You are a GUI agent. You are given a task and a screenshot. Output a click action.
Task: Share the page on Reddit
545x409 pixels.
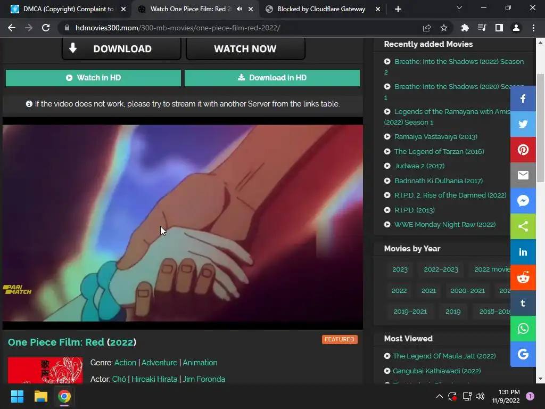click(523, 277)
